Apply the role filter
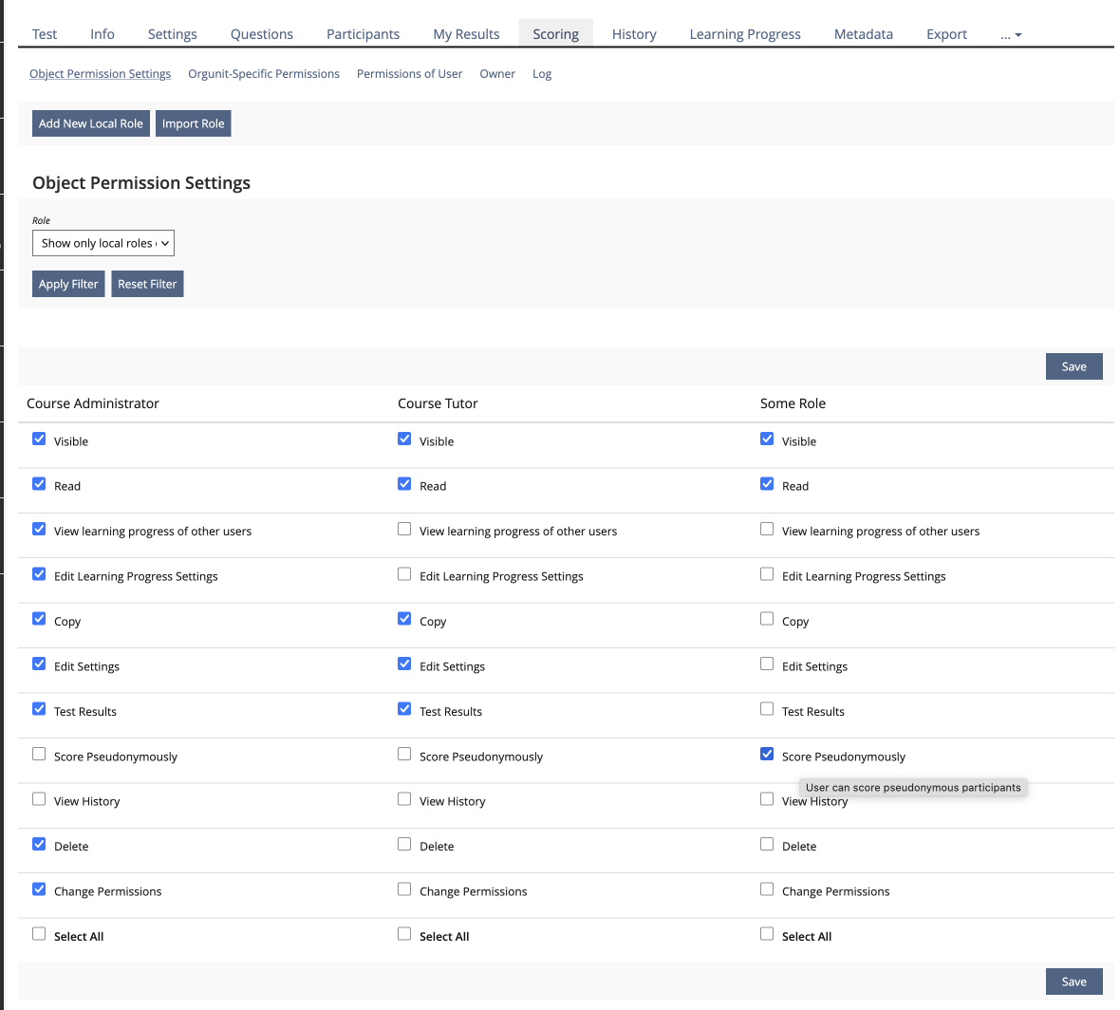 (x=67, y=283)
